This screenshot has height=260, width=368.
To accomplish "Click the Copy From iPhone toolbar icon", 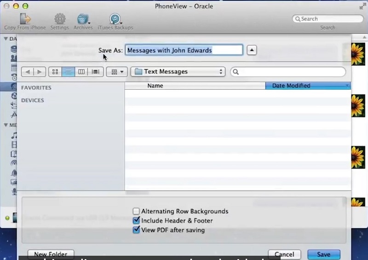I will coord(25,19).
